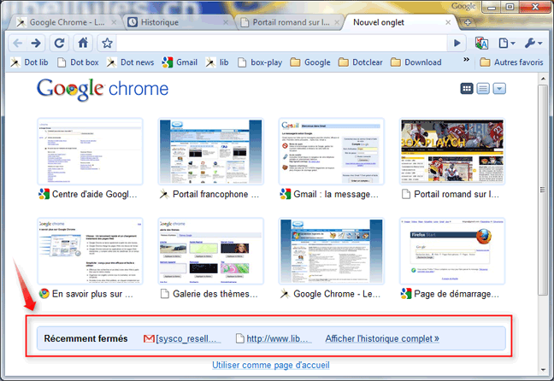The height and width of the screenshot is (381, 554).
Task: Expand the Google bookmarks folder
Action: click(309, 62)
